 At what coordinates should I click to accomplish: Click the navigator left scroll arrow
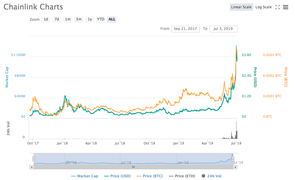click(31, 167)
